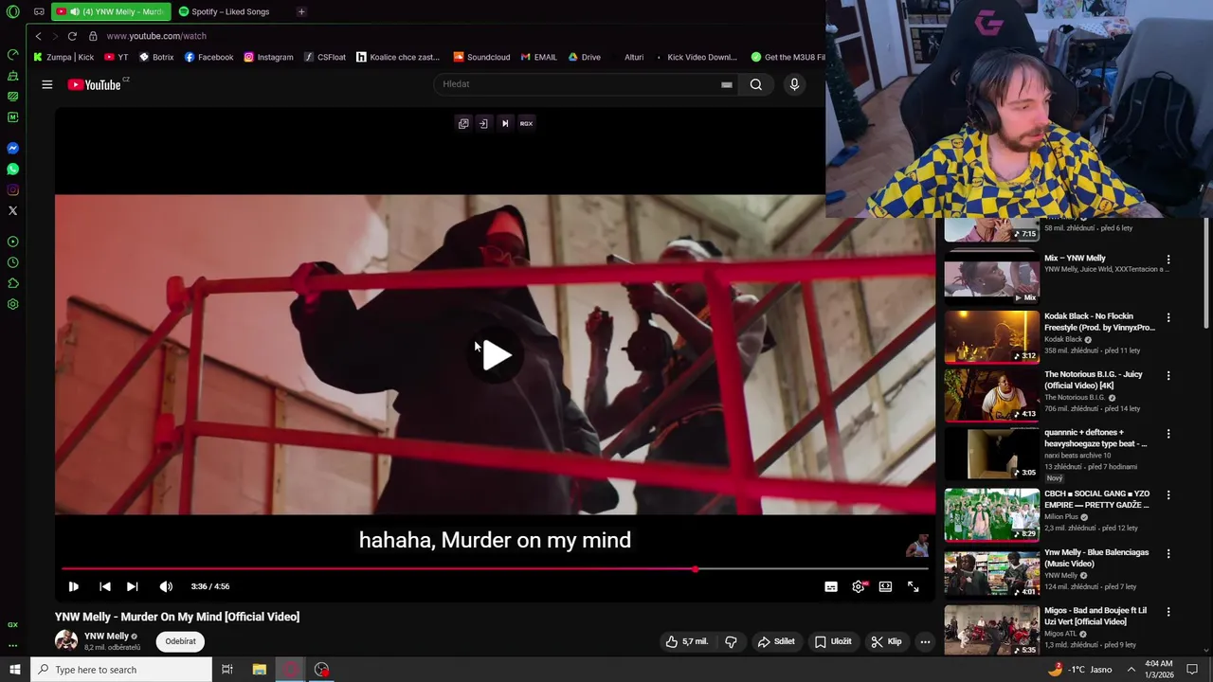Open more options for quannnic + deftones video
This screenshot has height=682, width=1213.
(1168, 434)
